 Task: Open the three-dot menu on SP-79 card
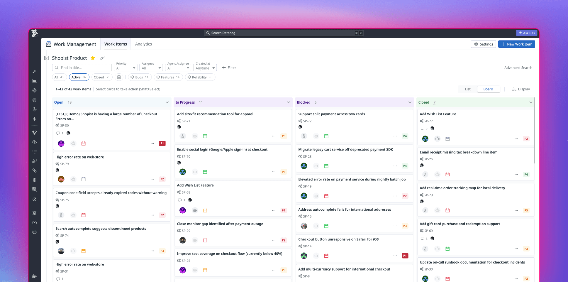pyautogui.click(x=152, y=179)
